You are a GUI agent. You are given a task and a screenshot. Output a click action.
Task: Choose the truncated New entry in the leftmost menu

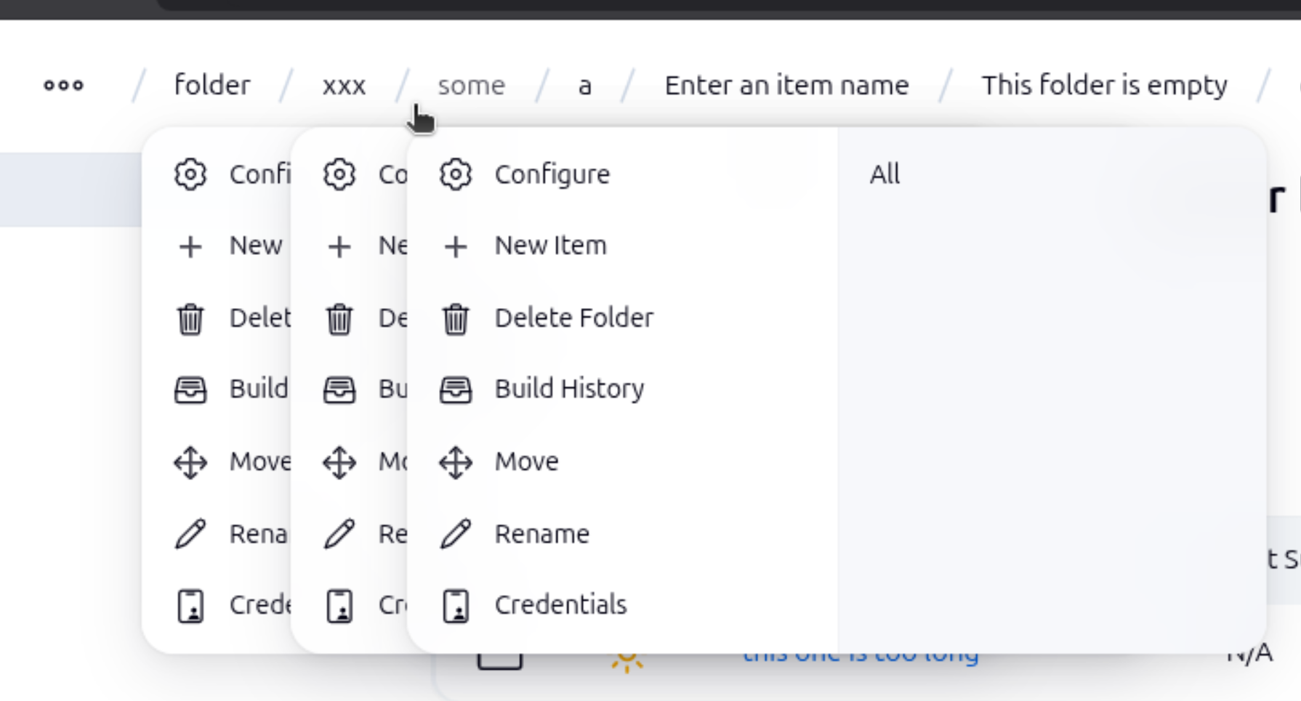(255, 246)
